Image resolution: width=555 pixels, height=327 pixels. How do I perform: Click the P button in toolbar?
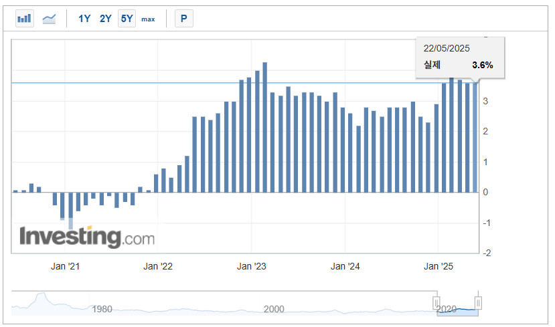pos(183,18)
